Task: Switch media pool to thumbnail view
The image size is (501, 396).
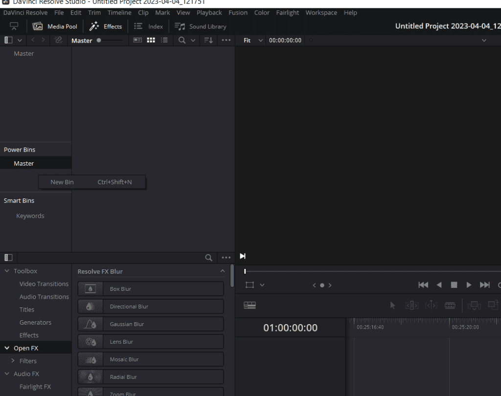Action: pos(151,41)
